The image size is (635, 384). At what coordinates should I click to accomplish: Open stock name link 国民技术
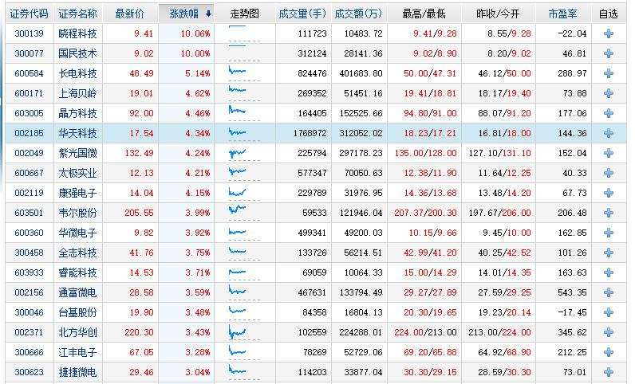77,53
